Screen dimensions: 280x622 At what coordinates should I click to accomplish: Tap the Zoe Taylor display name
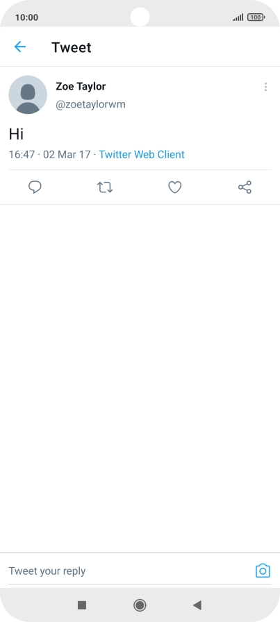[81, 86]
